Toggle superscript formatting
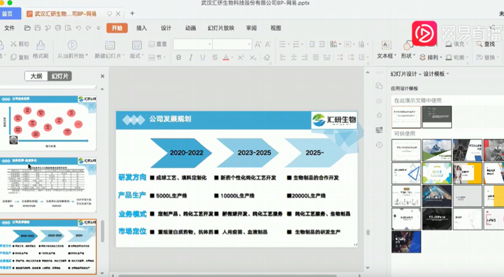 [x=241, y=57]
